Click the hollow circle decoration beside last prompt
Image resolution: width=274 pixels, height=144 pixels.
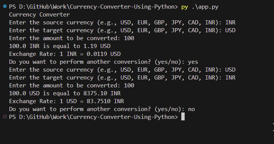(x=5, y=116)
